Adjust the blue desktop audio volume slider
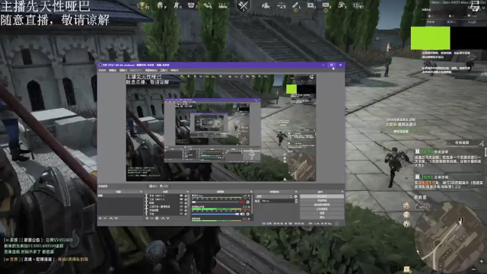The image size is (487, 274). pyautogui.click(x=215, y=214)
